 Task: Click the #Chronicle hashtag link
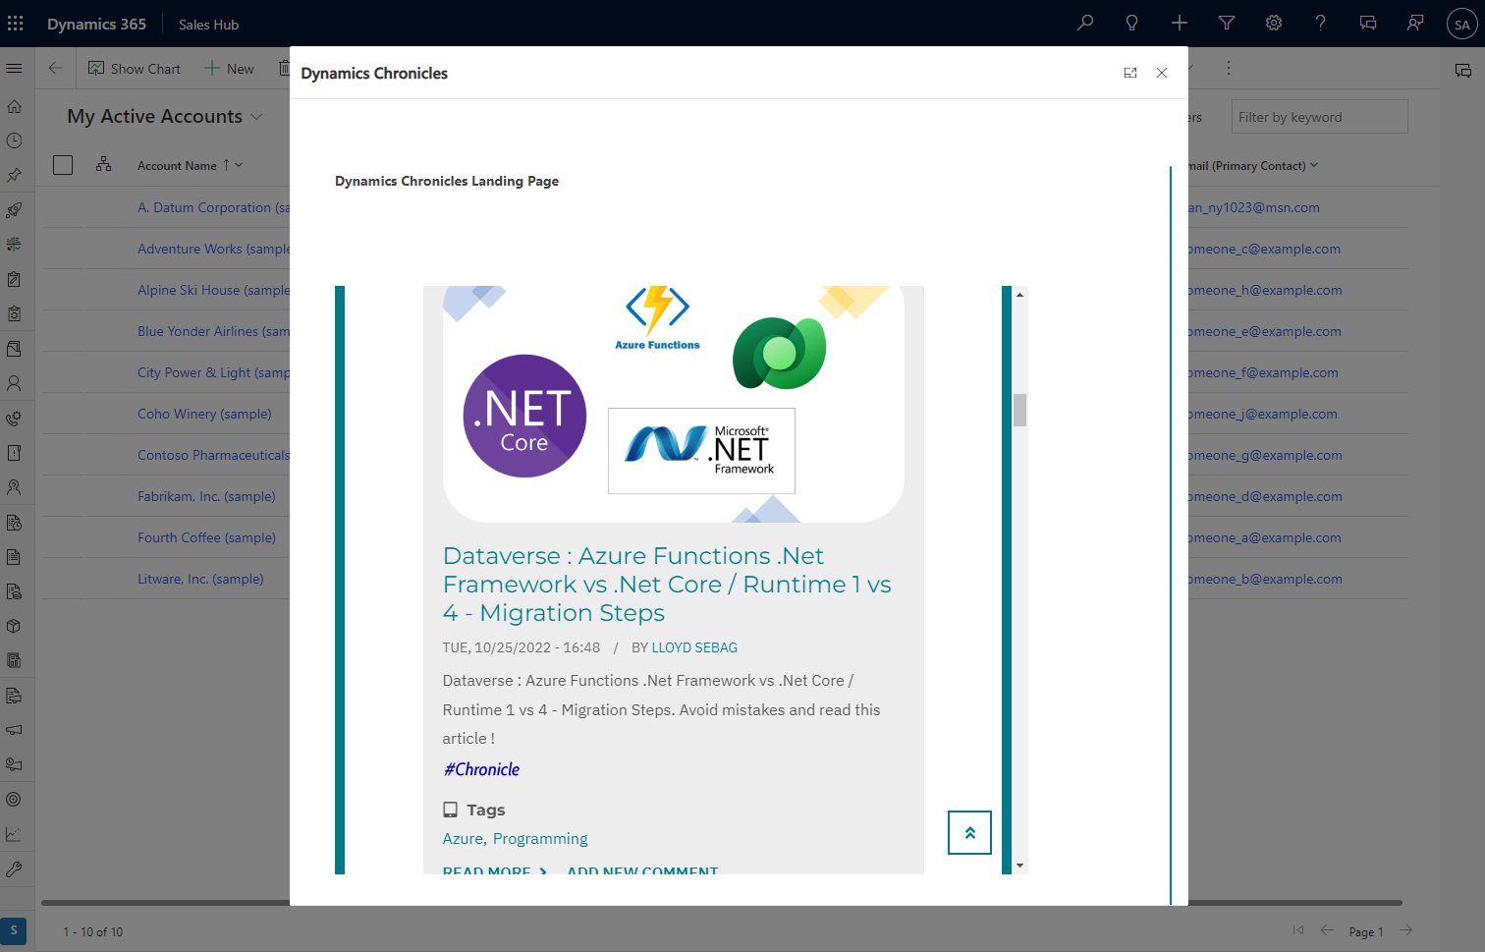(481, 769)
